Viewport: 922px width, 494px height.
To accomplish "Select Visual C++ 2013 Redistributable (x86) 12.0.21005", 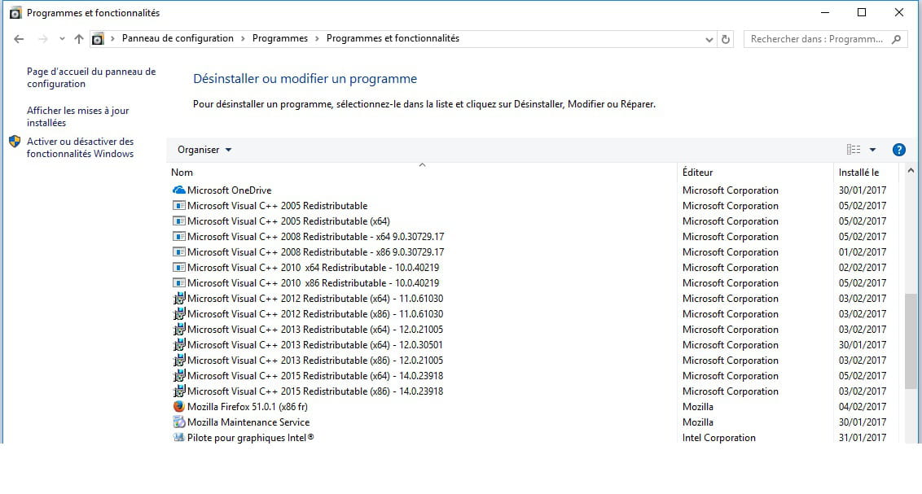I will pyautogui.click(x=532, y=361).
